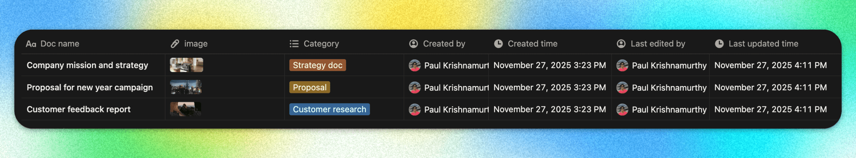Click the person icon beside Last edited by
The height and width of the screenshot is (158, 856).
621,44
